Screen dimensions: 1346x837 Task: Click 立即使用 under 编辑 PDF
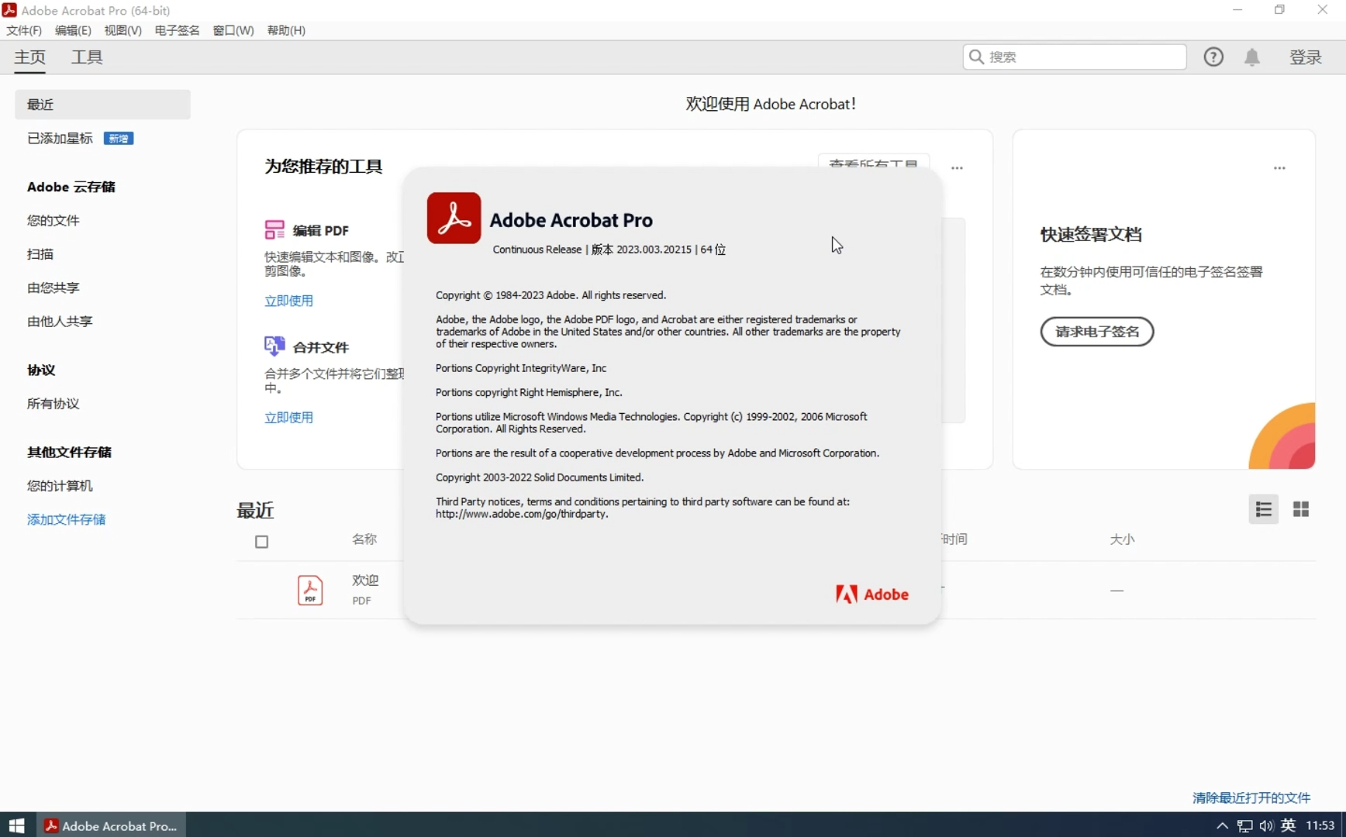288,301
